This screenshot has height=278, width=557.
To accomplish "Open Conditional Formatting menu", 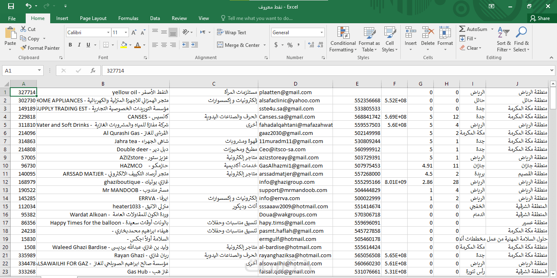I will pyautogui.click(x=343, y=40).
